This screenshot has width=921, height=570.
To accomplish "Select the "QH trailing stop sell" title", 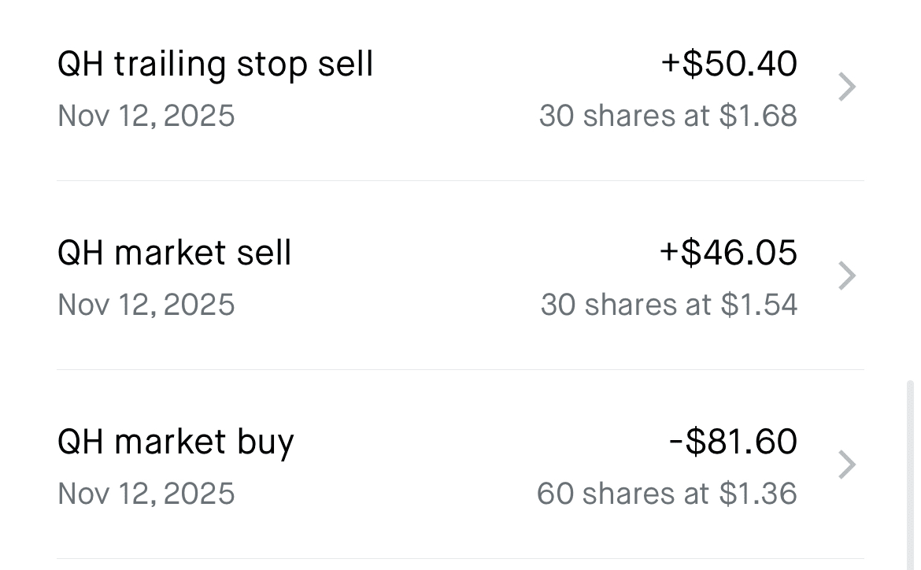I will tap(215, 64).
